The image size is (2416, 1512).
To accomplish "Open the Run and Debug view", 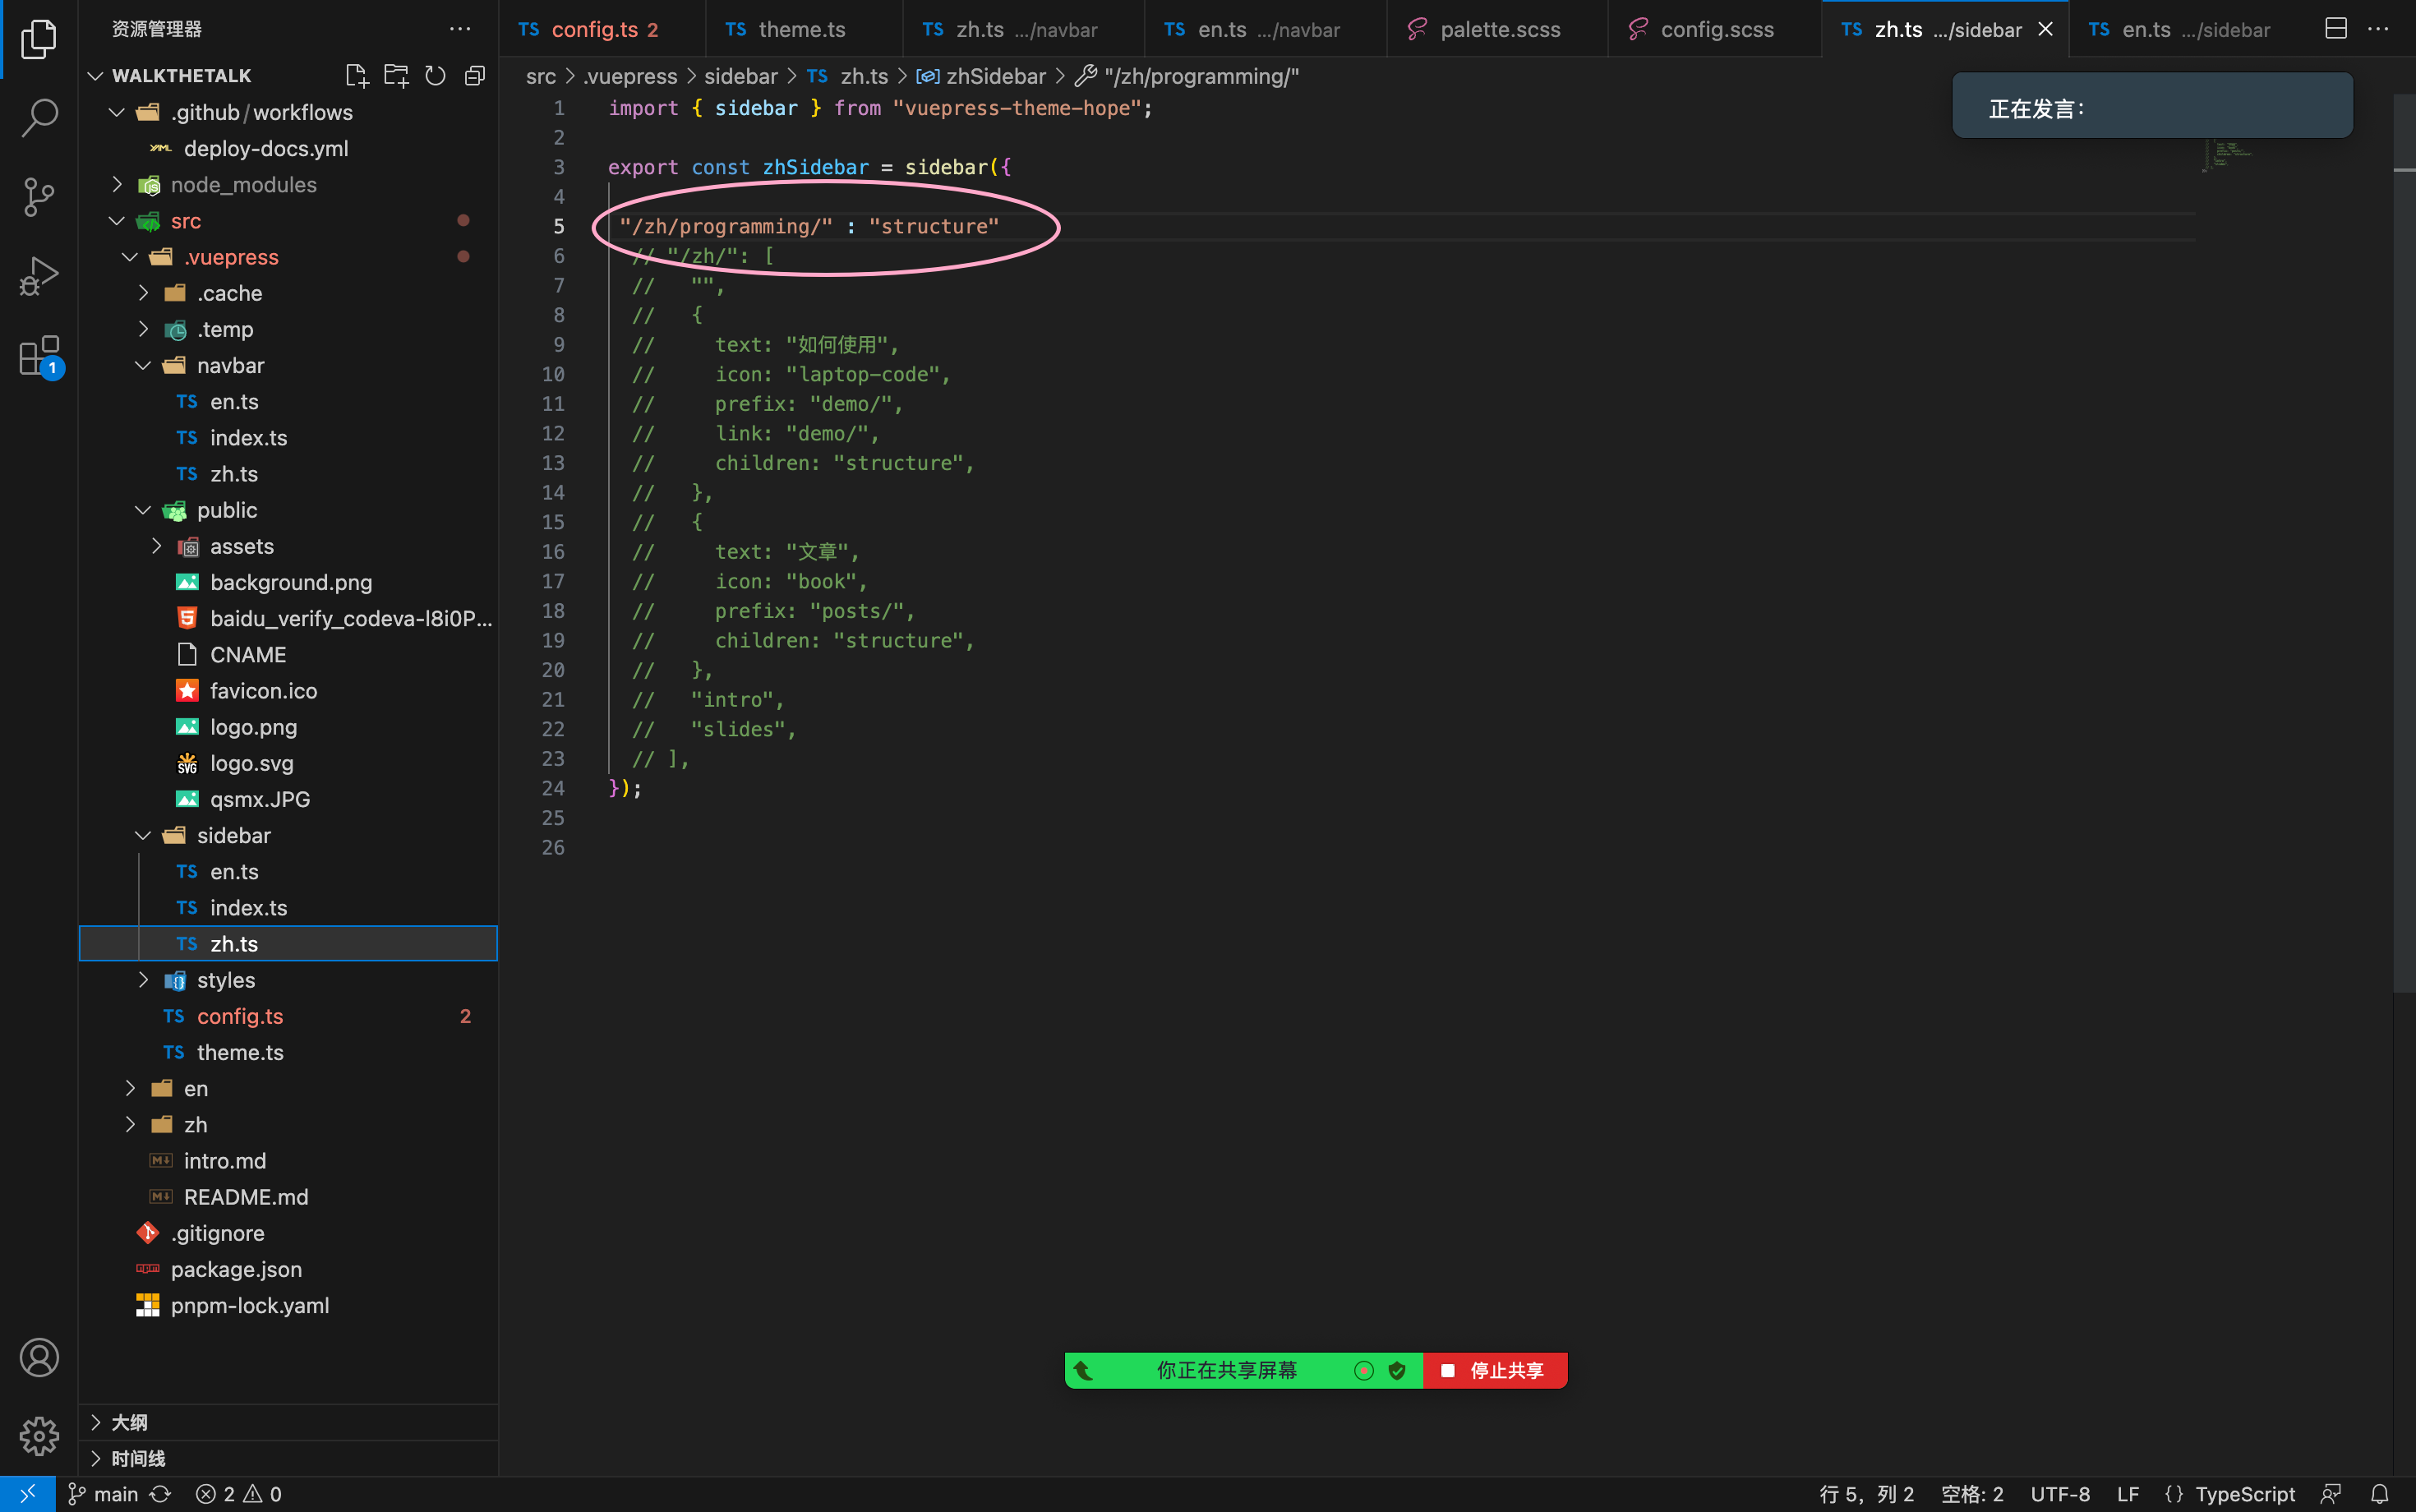I will [x=39, y=275].
